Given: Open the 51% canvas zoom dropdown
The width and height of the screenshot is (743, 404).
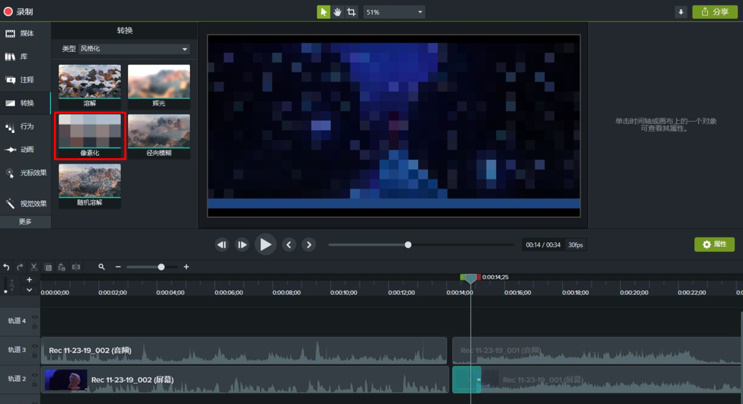Looking at the screenshot, I should click(394, 12).
